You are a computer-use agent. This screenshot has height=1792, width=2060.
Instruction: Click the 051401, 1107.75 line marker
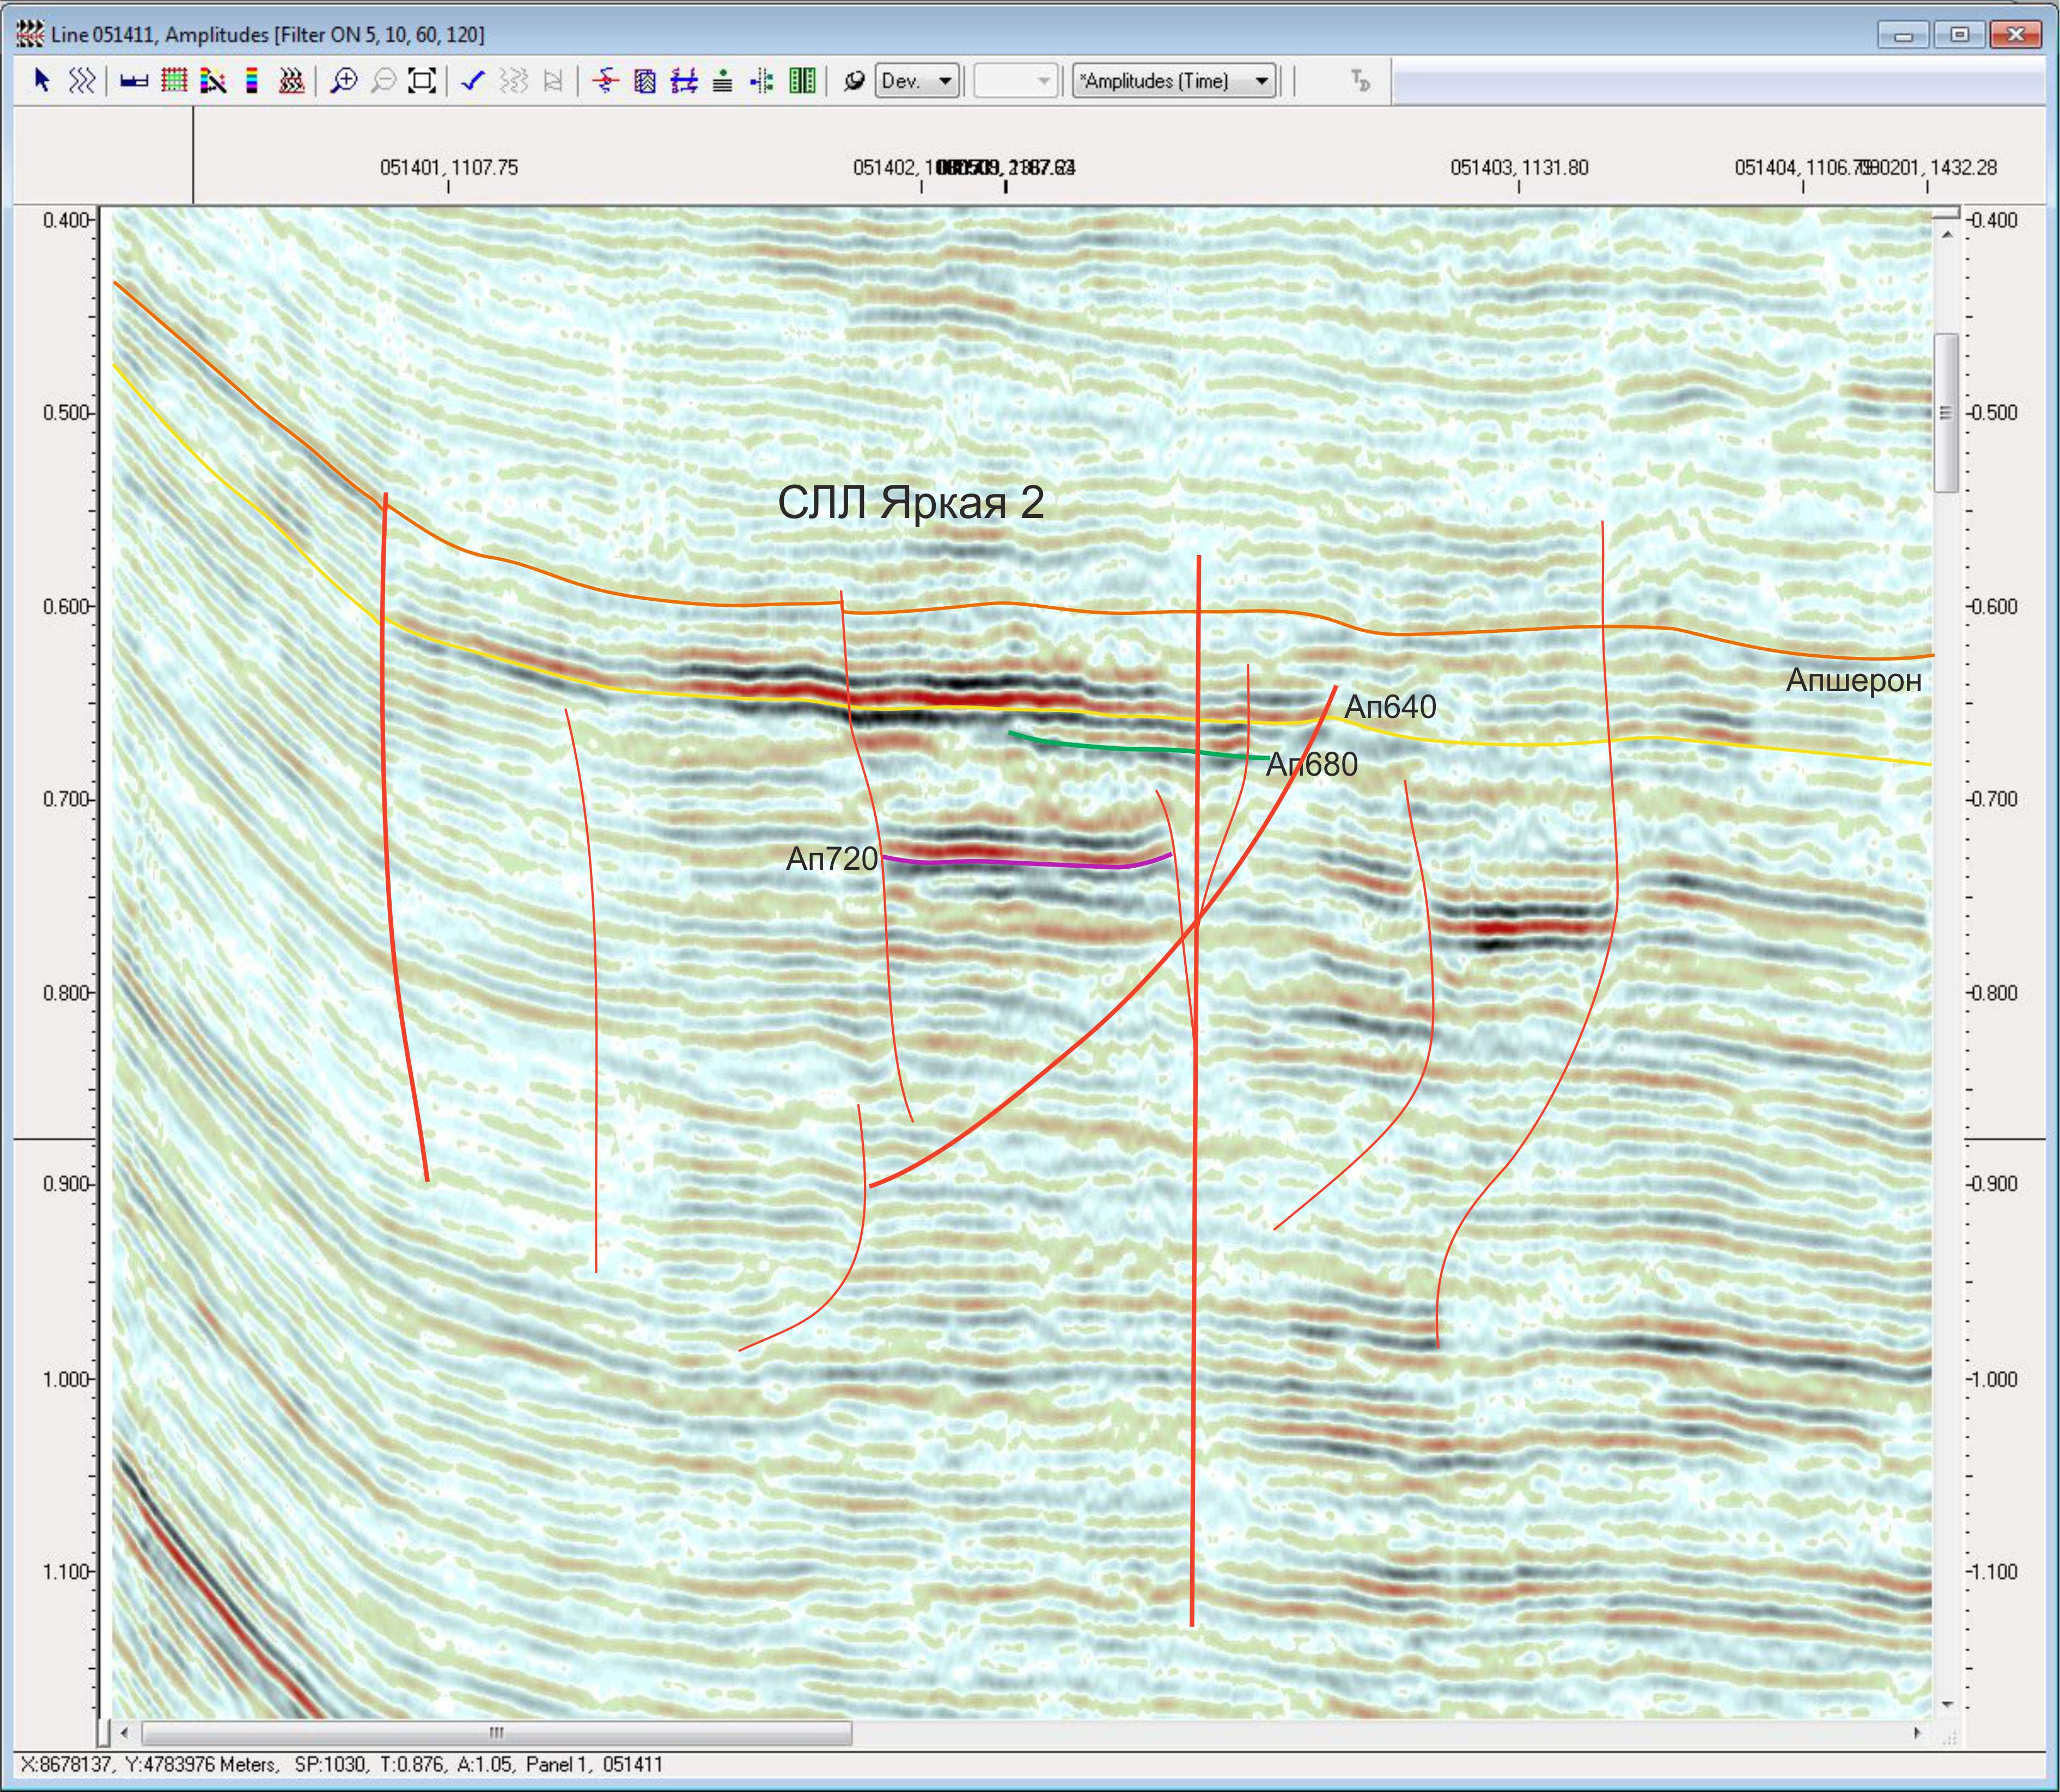449,167
